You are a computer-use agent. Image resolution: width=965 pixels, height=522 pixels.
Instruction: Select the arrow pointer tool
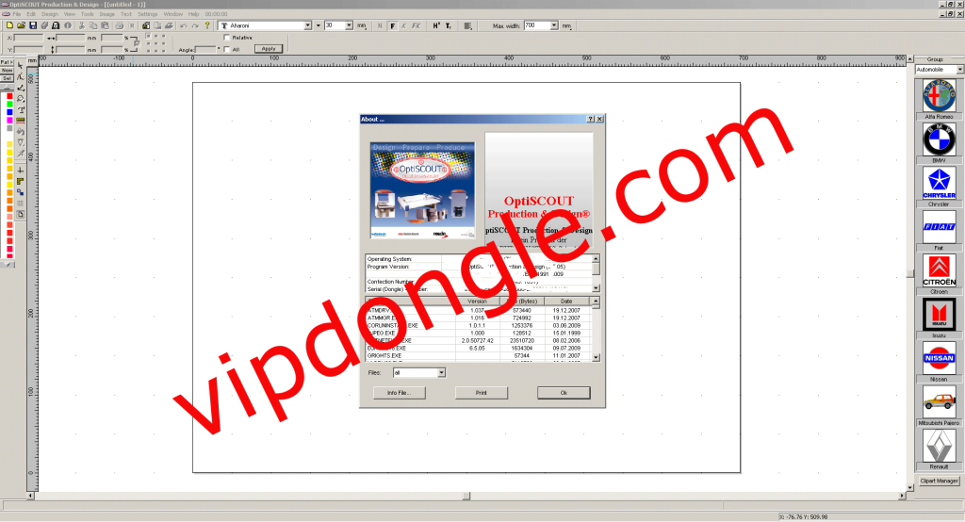(21, 66)
